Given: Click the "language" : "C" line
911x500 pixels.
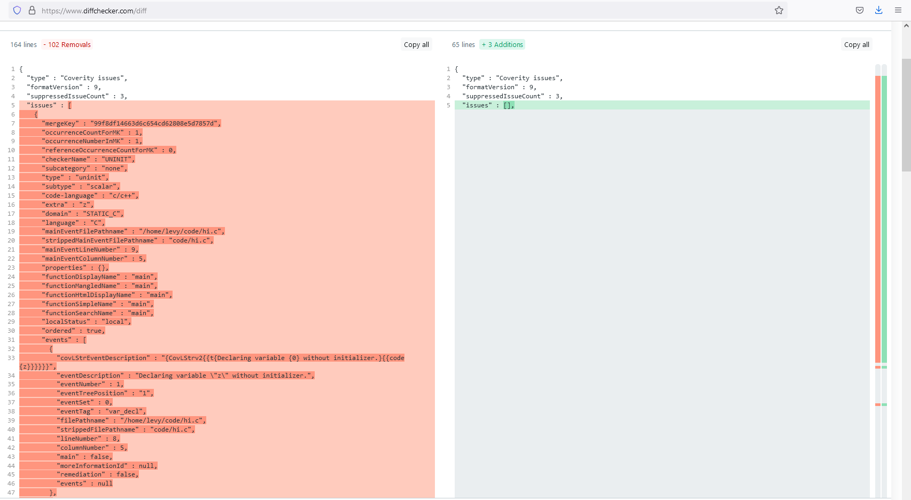Looking at the screenshot, I should [73, 223].
